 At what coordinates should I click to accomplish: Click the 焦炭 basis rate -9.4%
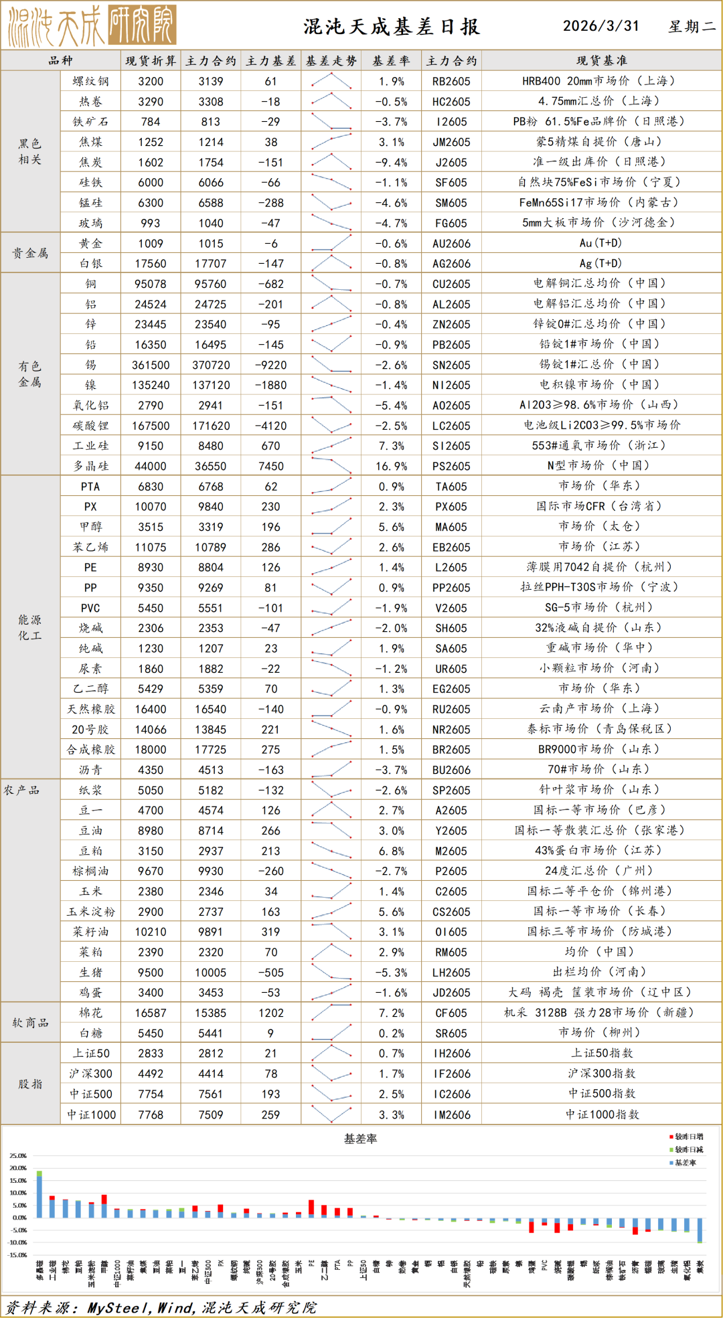(x=392, y=162)
